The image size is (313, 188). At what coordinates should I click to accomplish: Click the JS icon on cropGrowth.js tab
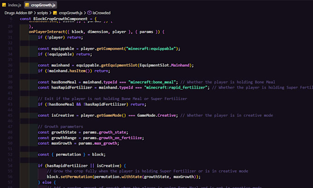coord(27,5)
